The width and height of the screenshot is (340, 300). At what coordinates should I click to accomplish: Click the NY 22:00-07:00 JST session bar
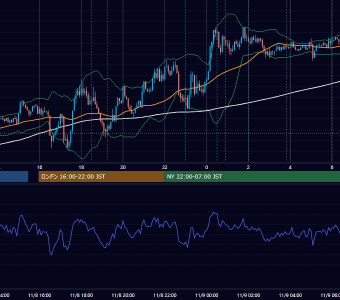click(x=252, y=176)
